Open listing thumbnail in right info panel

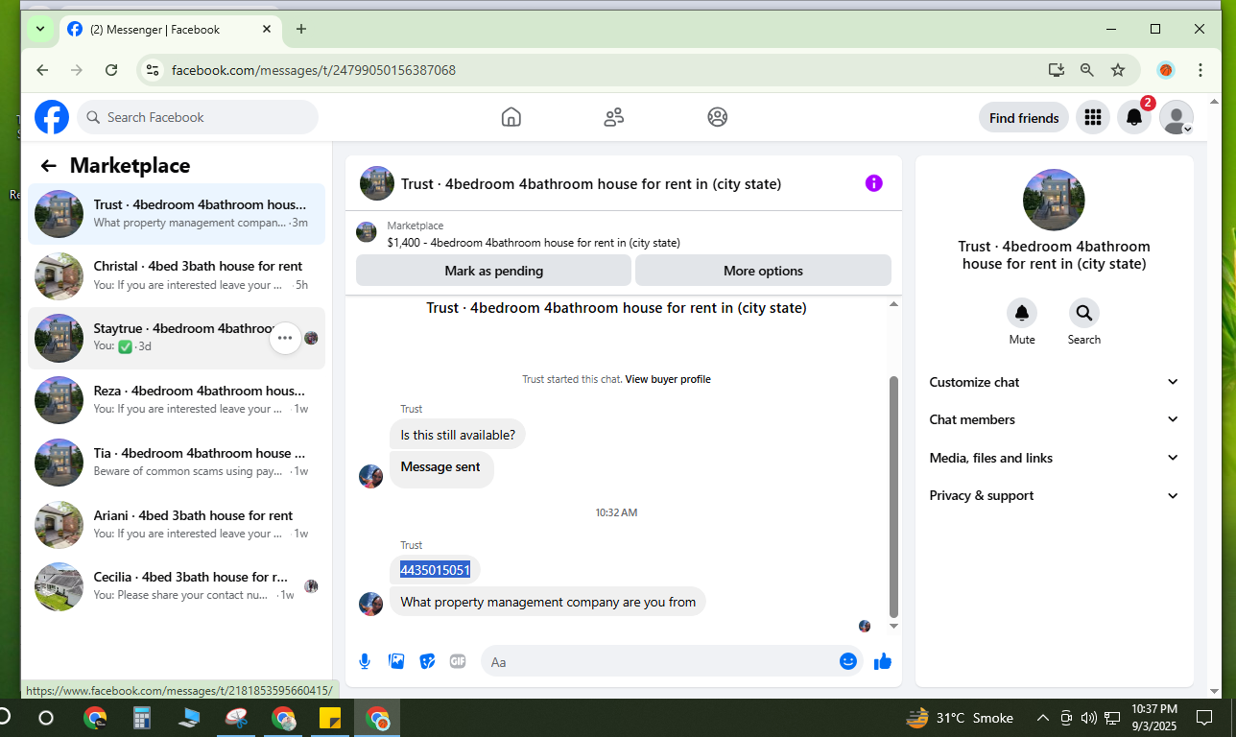coord(1054,200)
